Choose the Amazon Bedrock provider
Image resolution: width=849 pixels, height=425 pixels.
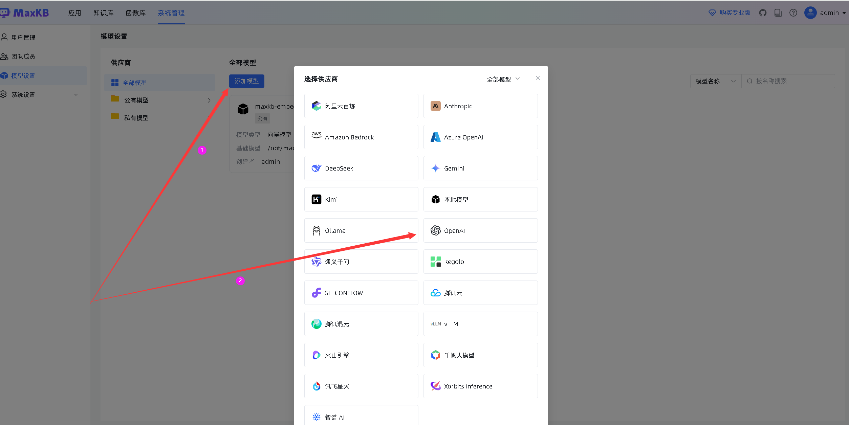coord(361,137)
